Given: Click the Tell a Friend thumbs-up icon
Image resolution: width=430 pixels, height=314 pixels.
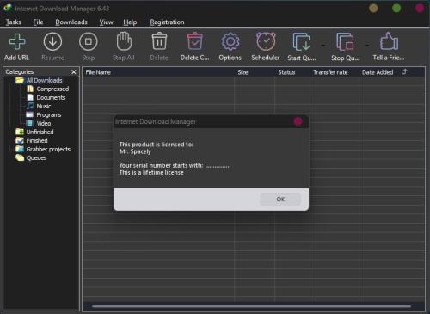Looking at the screenshot, I should (389, 41).
